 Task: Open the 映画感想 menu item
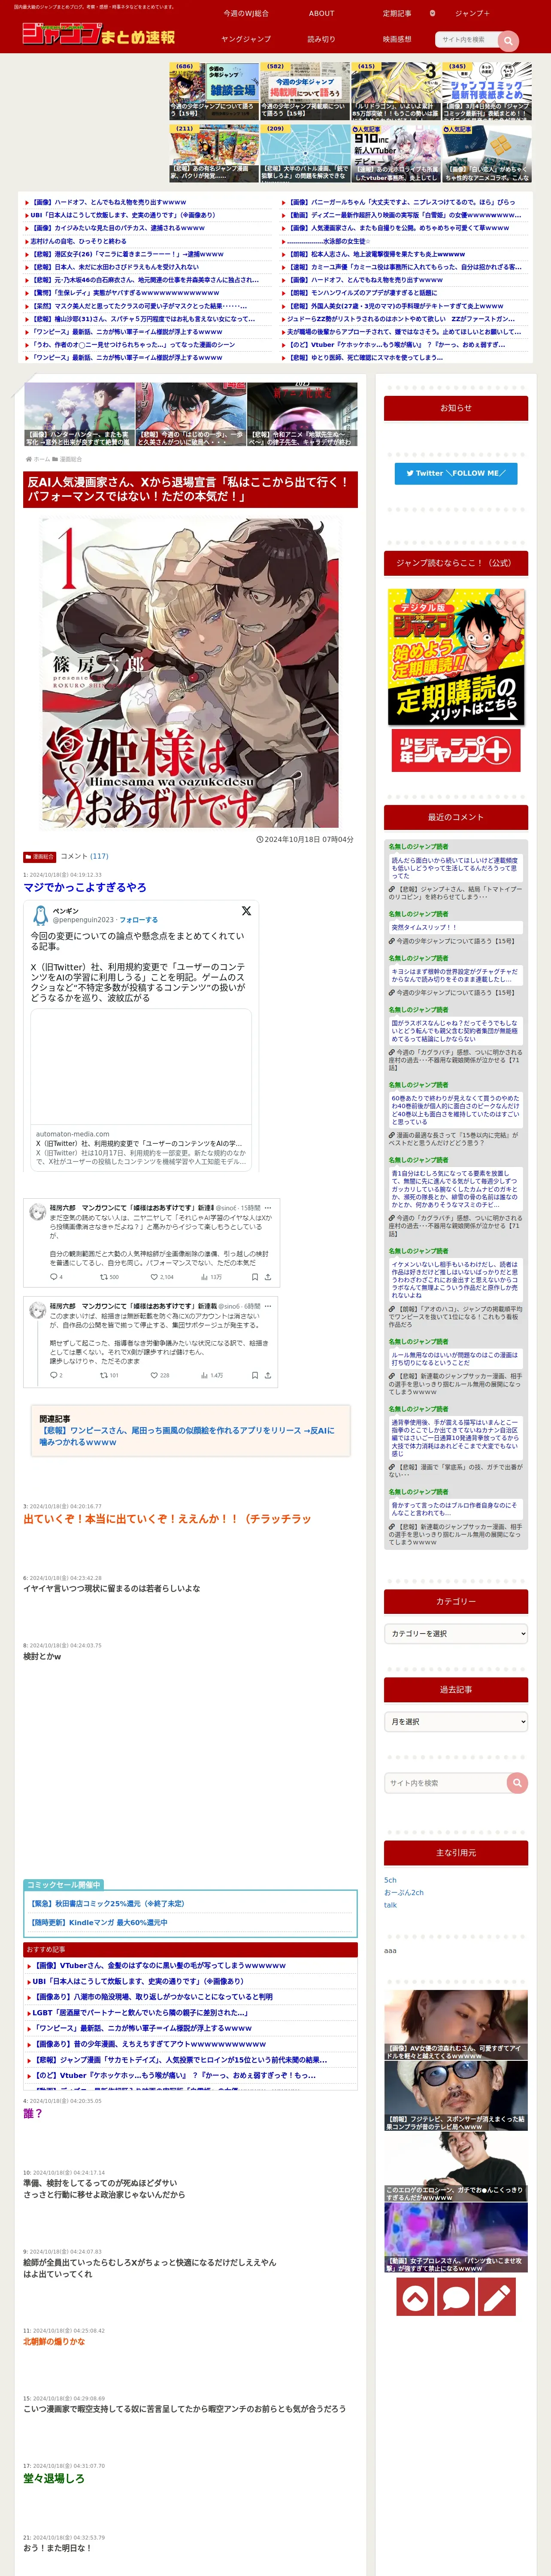(397, 39)
